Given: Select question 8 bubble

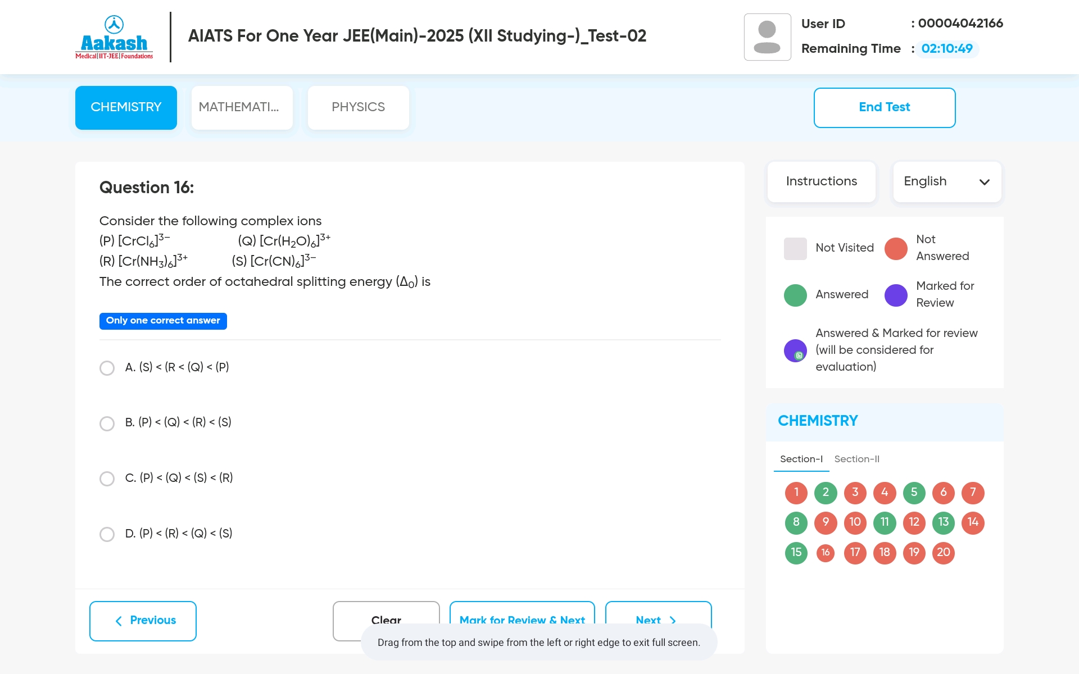Looking at the screenshot, I should [796, 523].
